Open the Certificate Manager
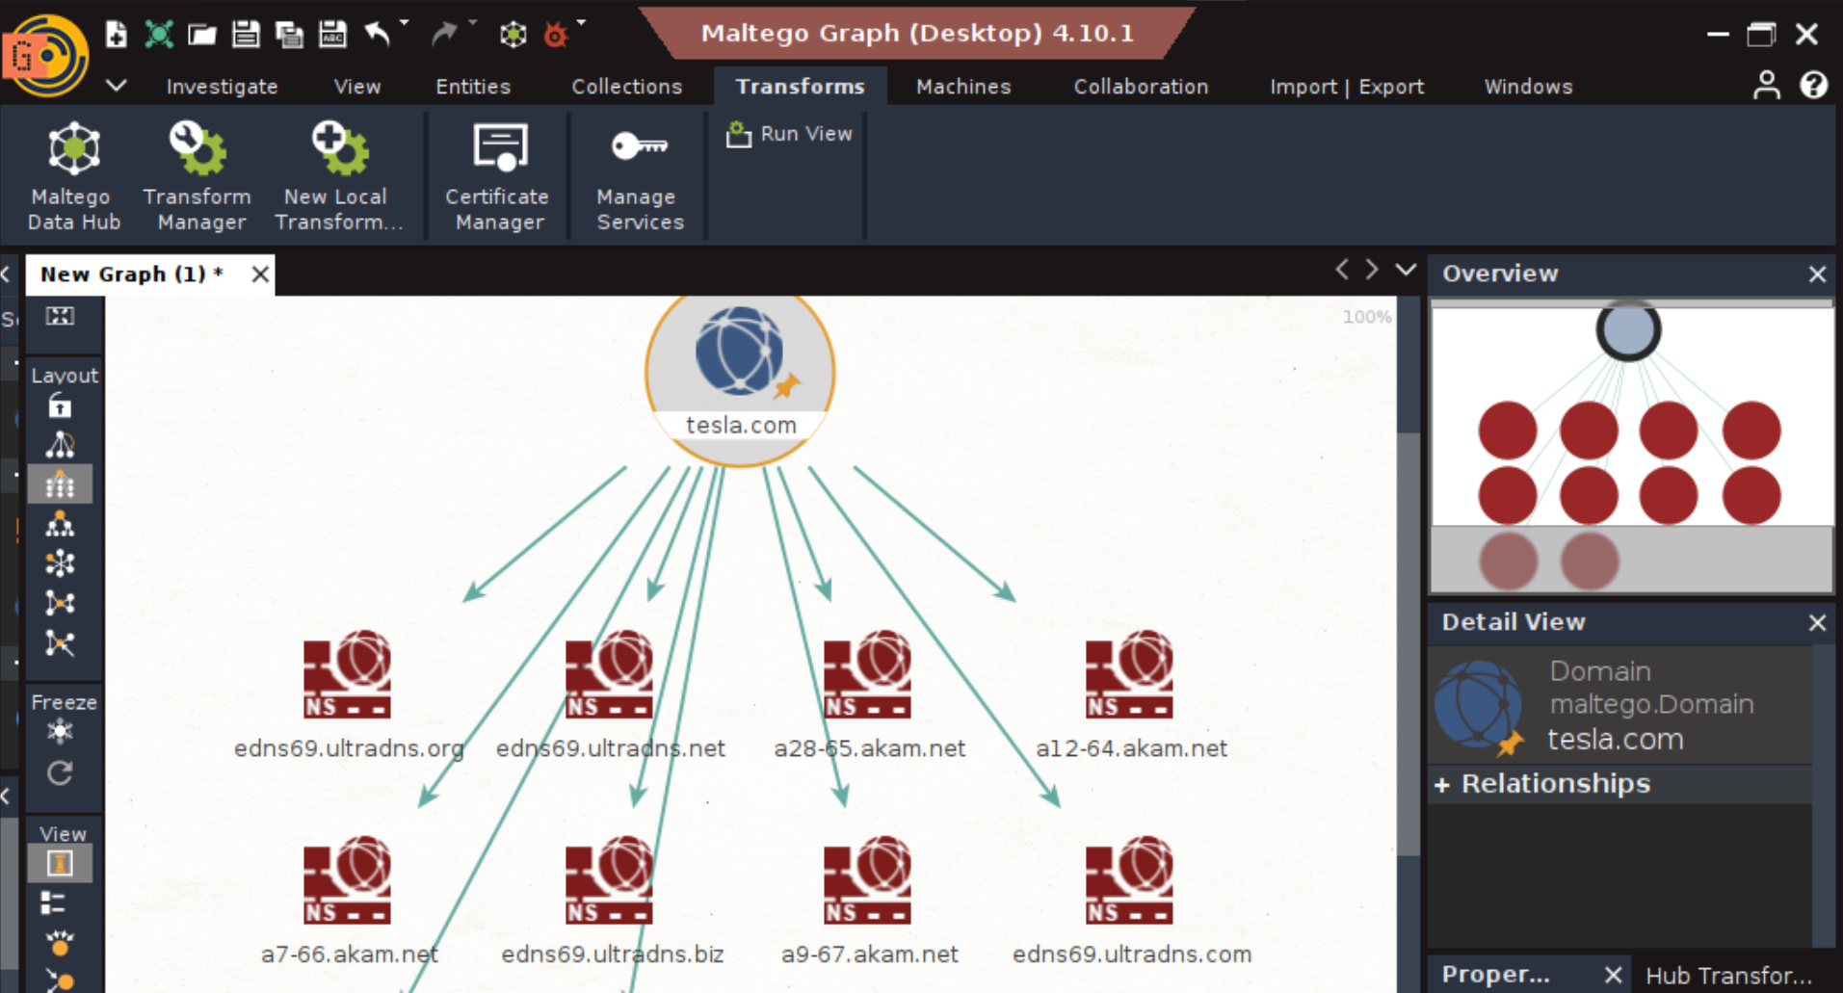The width and height of the screenshot is (1843, 993). pos(498,177)
